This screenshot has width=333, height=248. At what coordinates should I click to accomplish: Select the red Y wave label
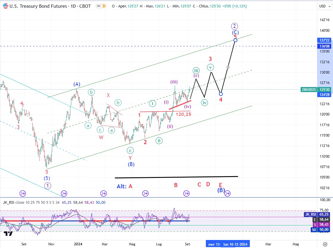(130, 158)
